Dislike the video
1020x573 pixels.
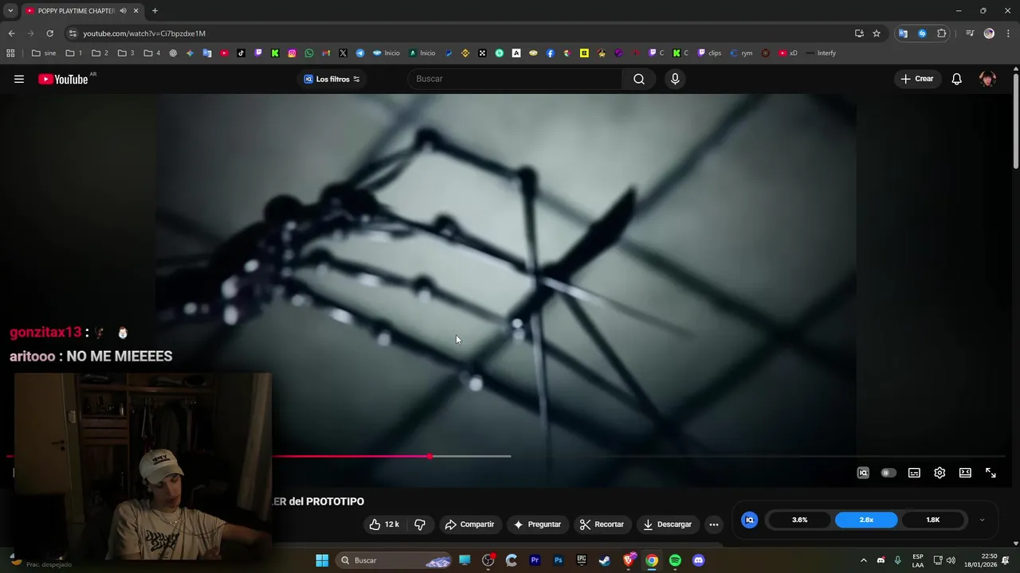(420, 524)
